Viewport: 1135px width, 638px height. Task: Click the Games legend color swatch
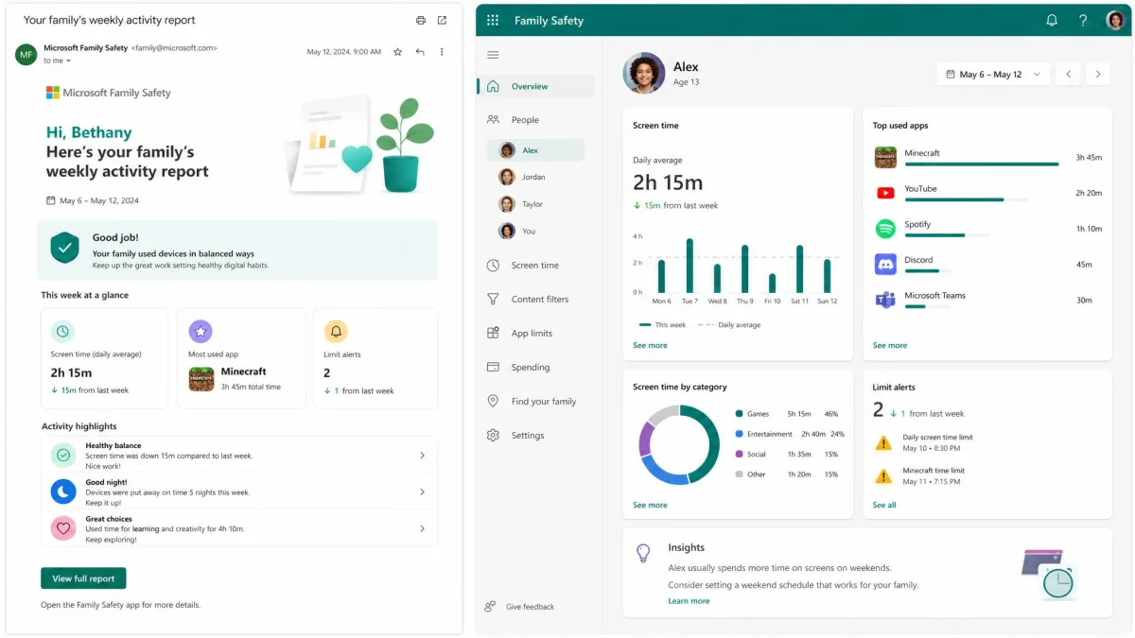pos(739,414)
